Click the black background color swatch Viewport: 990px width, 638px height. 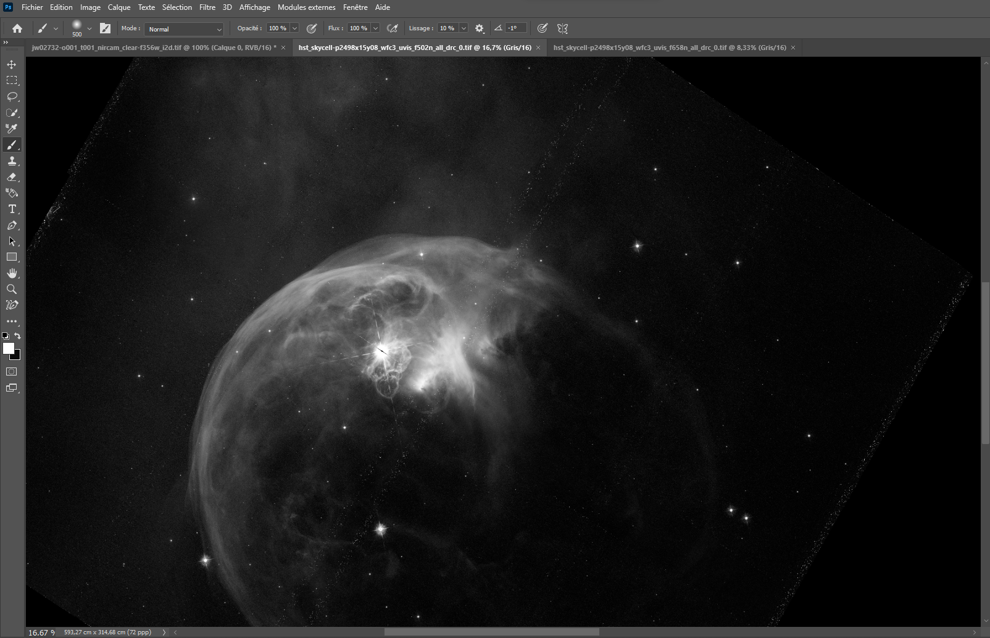17,356
